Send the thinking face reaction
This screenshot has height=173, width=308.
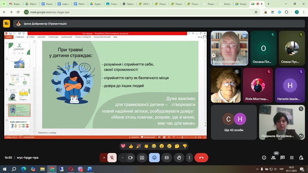[x=177, y=146]
